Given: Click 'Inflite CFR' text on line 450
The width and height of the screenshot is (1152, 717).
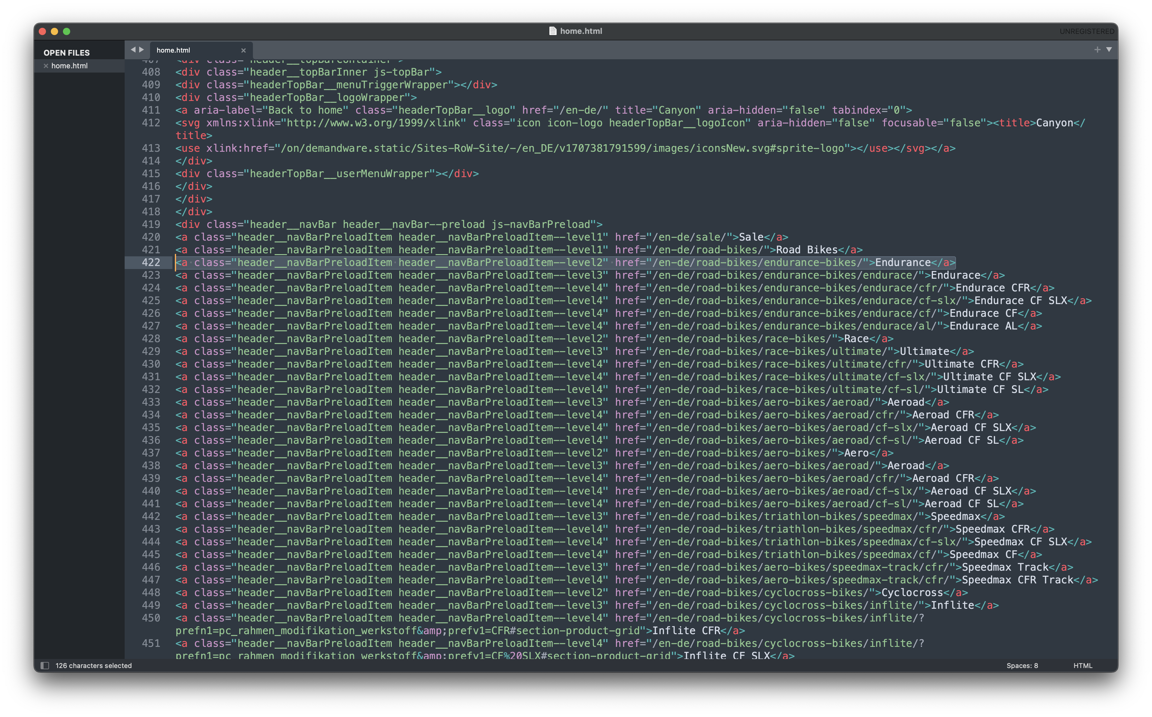Looking at the screenshot, I should [686, 631].
